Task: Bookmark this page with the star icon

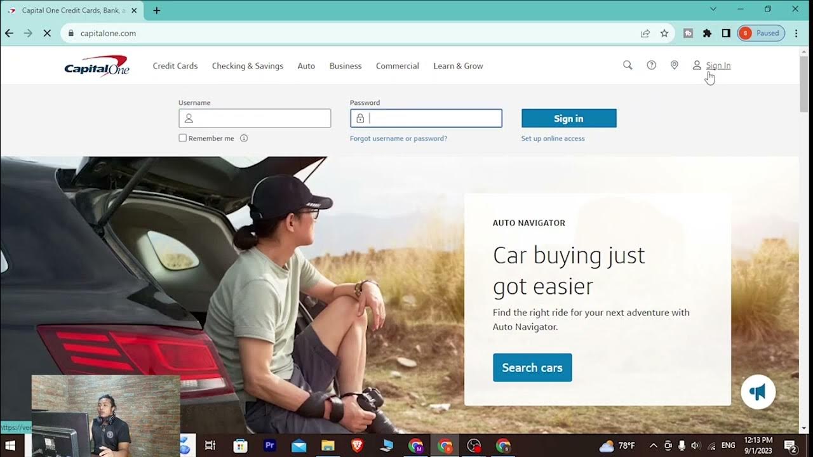Action: click(664, 33)
